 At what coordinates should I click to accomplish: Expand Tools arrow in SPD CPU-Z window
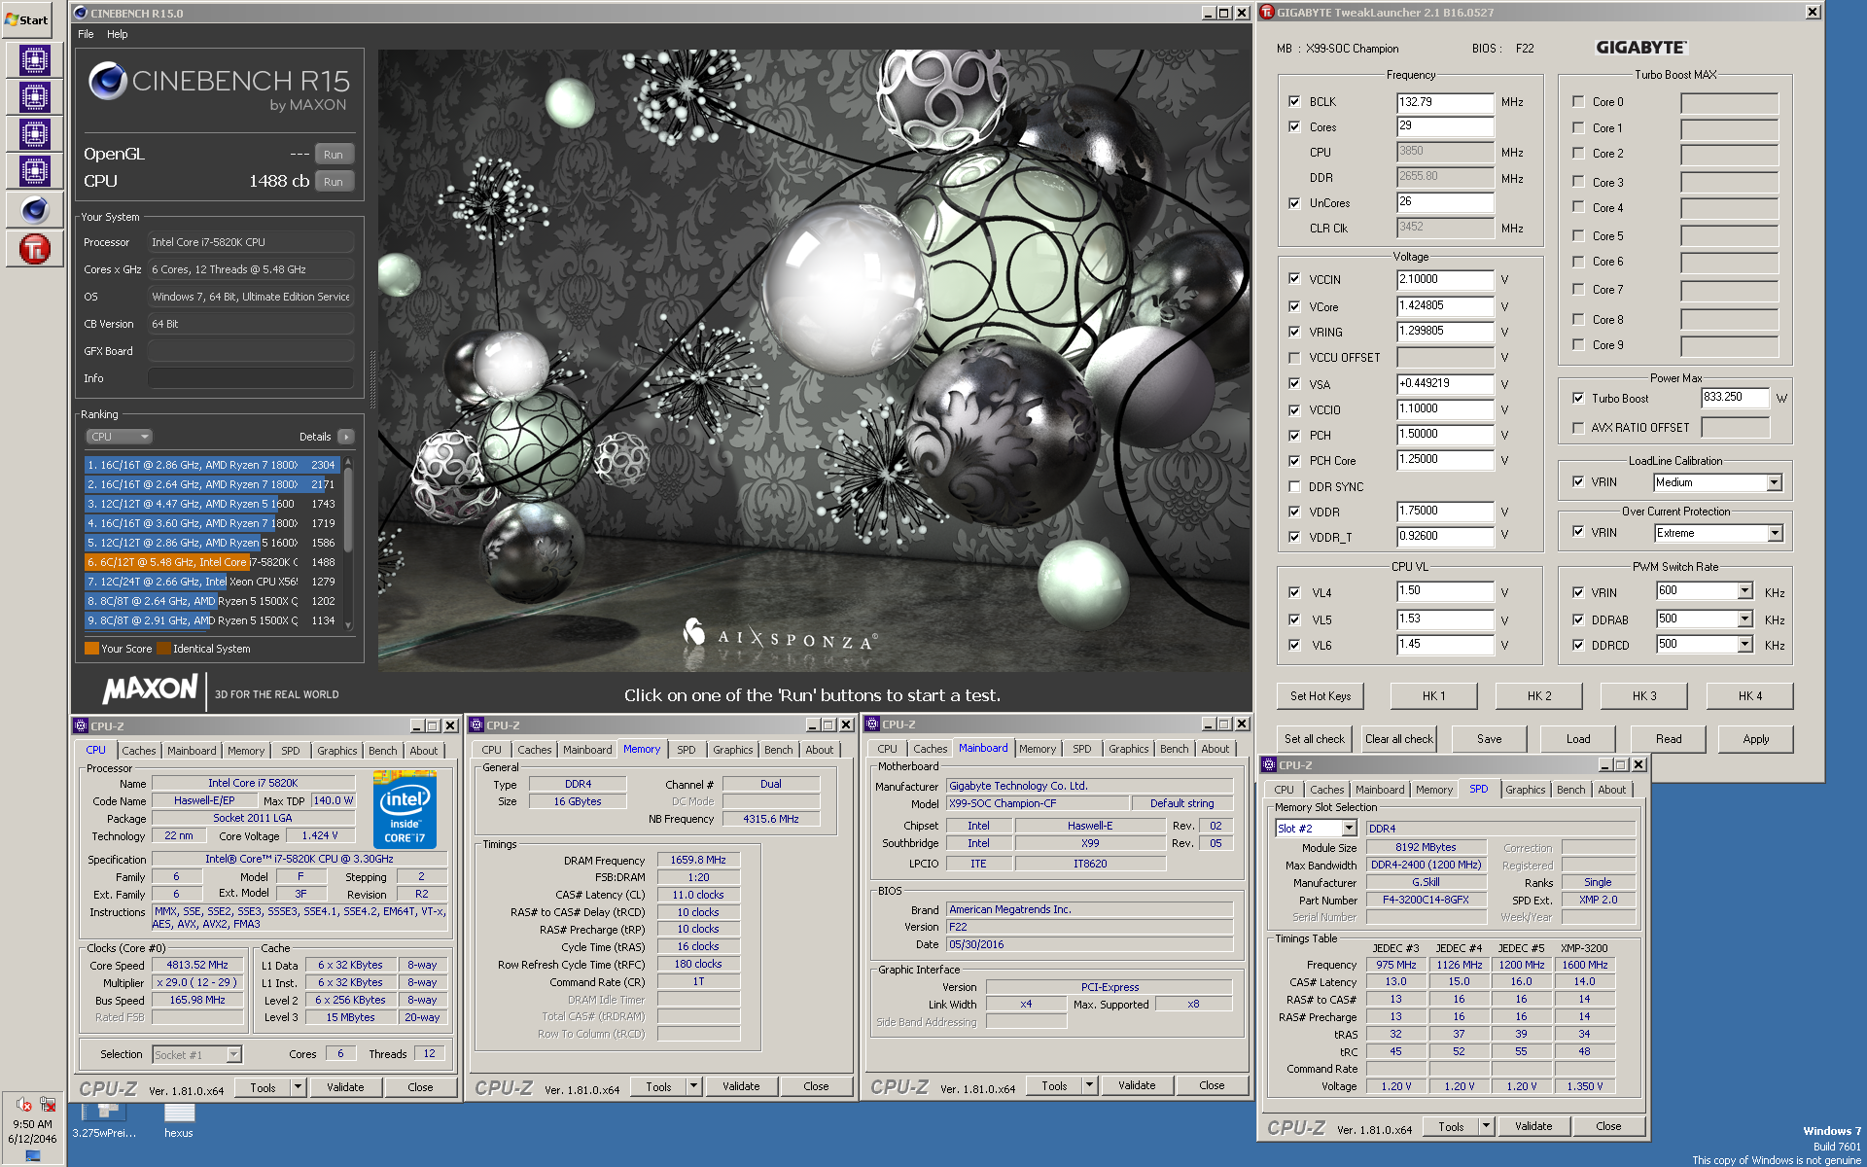[1486, 1126]
